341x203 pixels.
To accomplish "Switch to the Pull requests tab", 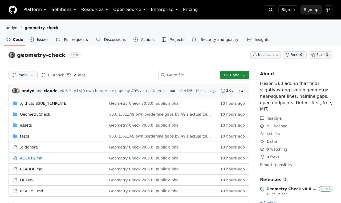I will 72,40.
